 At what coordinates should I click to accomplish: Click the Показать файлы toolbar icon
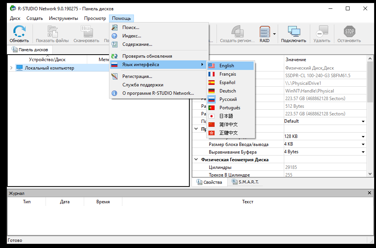[52, 34]
